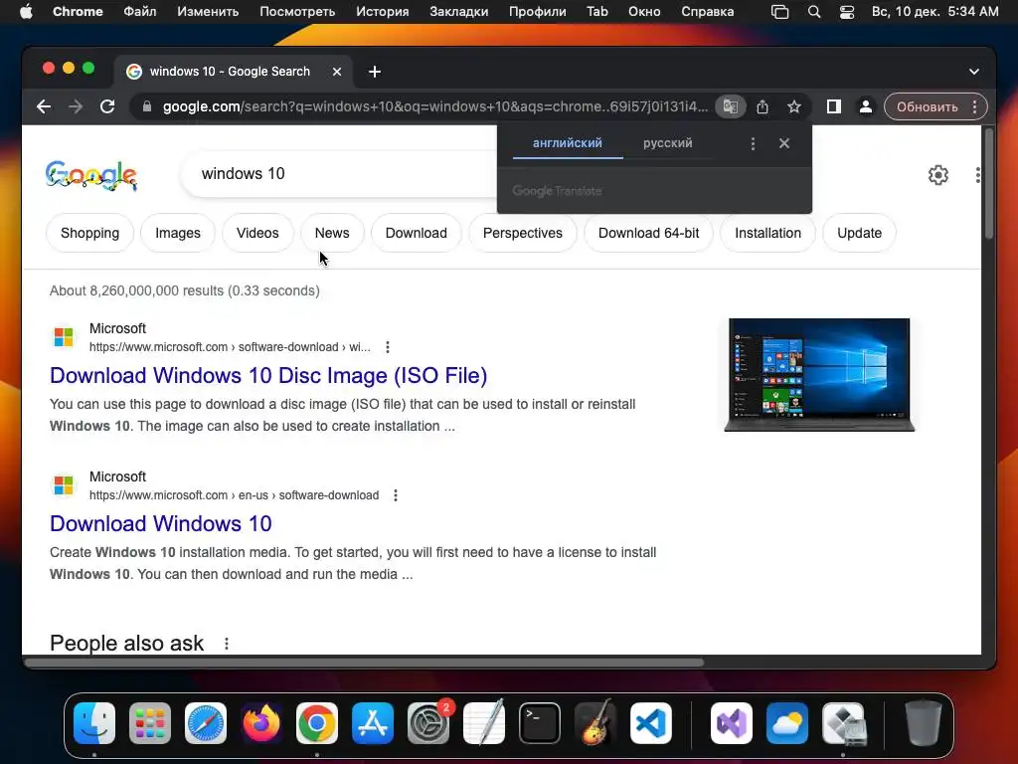Open Launchpad from the Dock
Image resolution: width=1018 pixels, height=764 pixels.
(x=150, y=723)
